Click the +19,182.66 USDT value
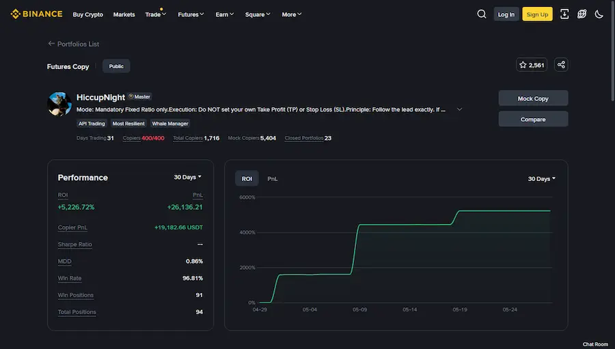615x349 pixels. 178,227
